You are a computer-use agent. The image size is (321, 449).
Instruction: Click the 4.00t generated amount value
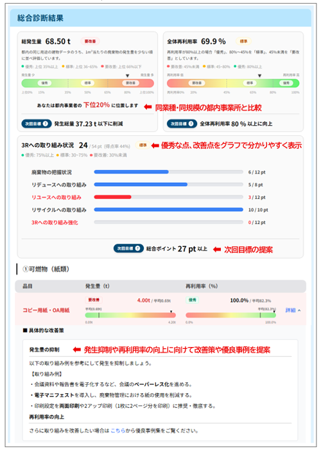144,300
